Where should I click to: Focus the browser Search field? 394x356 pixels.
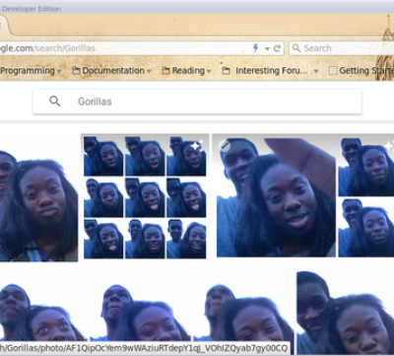(x=342, y=48)
